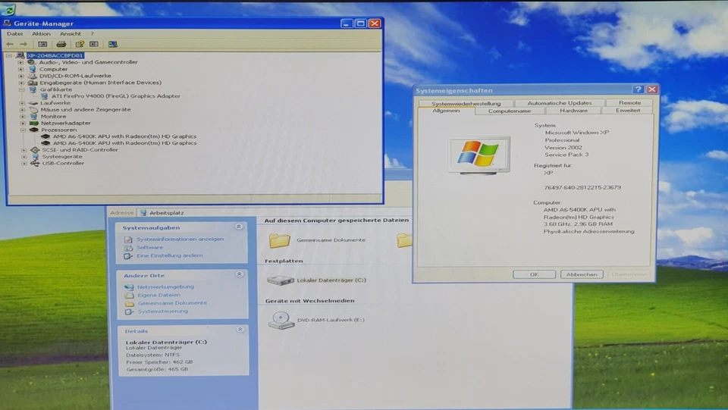Image resolution: width=728 pixels, height=410 pixels.
Task: Select the Laufwerke tree entry
Action: (x=55, y=103)
